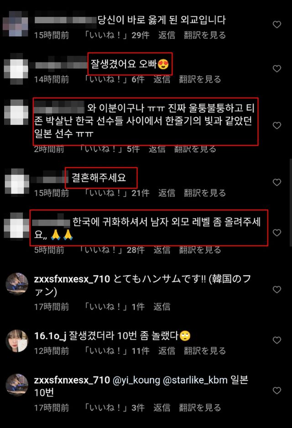View translation of 16.1o_j's comment

[x=205, y=351]
